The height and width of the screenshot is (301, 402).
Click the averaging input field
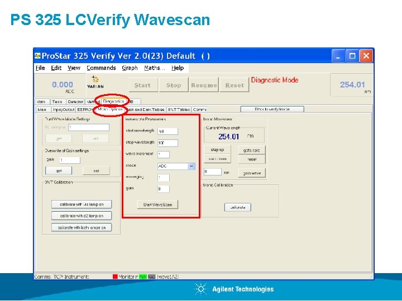[x=164, y=178]
